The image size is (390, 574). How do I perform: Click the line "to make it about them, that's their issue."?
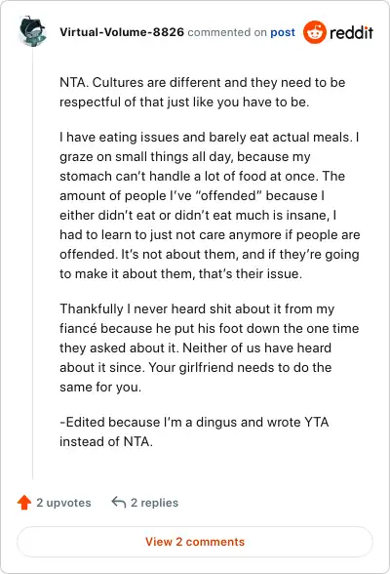click(181, 273)
